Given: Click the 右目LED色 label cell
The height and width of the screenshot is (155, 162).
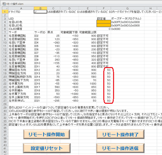Looking at the screenshot, I should point(21,25).
